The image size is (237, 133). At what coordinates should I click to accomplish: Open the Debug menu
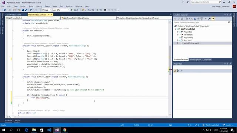click(x=39, y=7)
